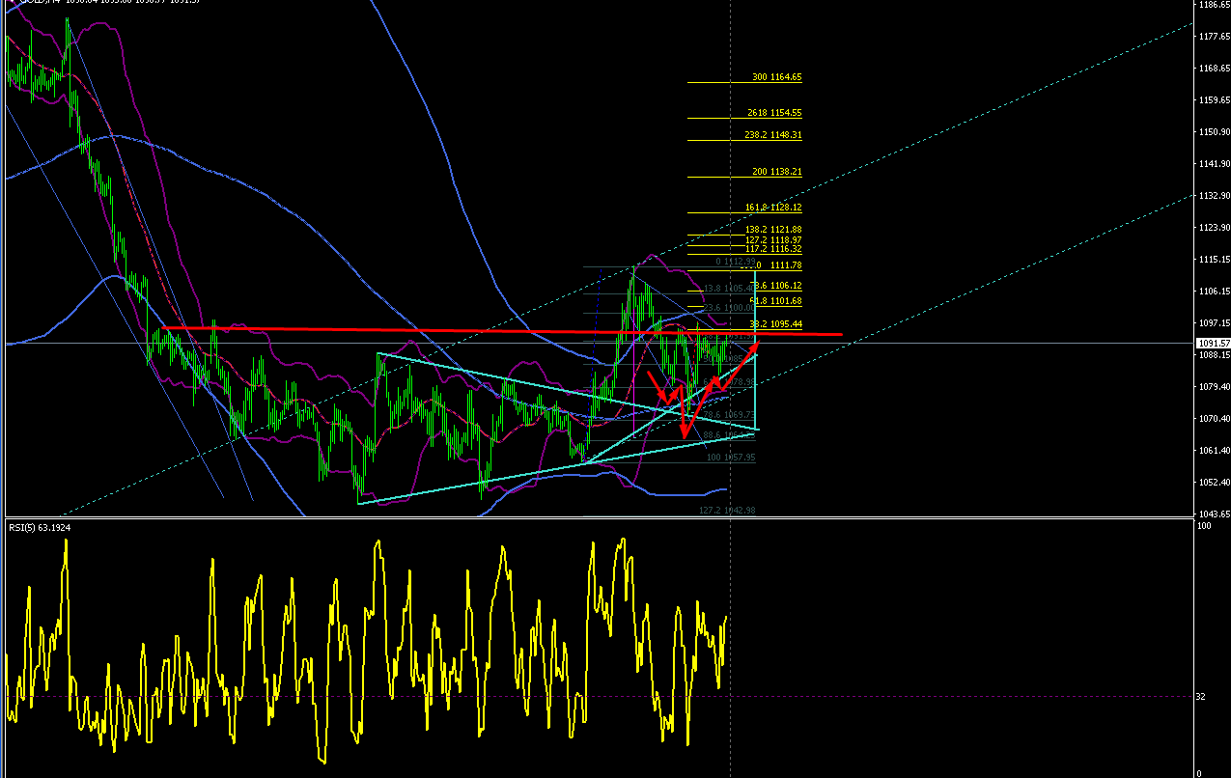
Task: Click the 100 1057.95 retracement label
Action: tap(731, 458)
